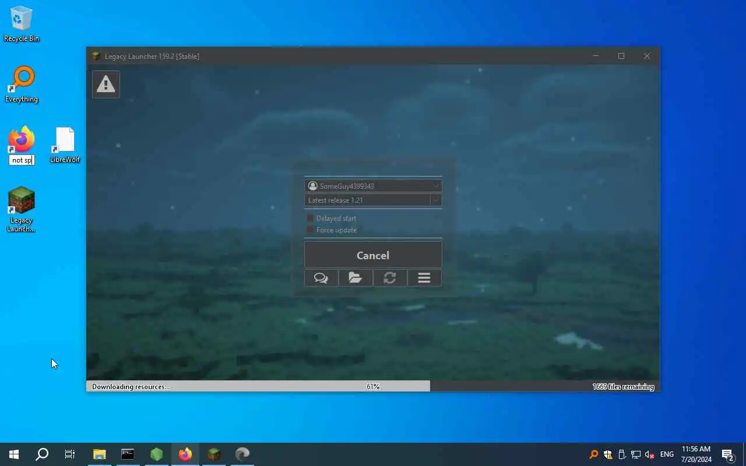
Task: Select the Firefox desktop shortcut icon
Action: pos(22,140)
